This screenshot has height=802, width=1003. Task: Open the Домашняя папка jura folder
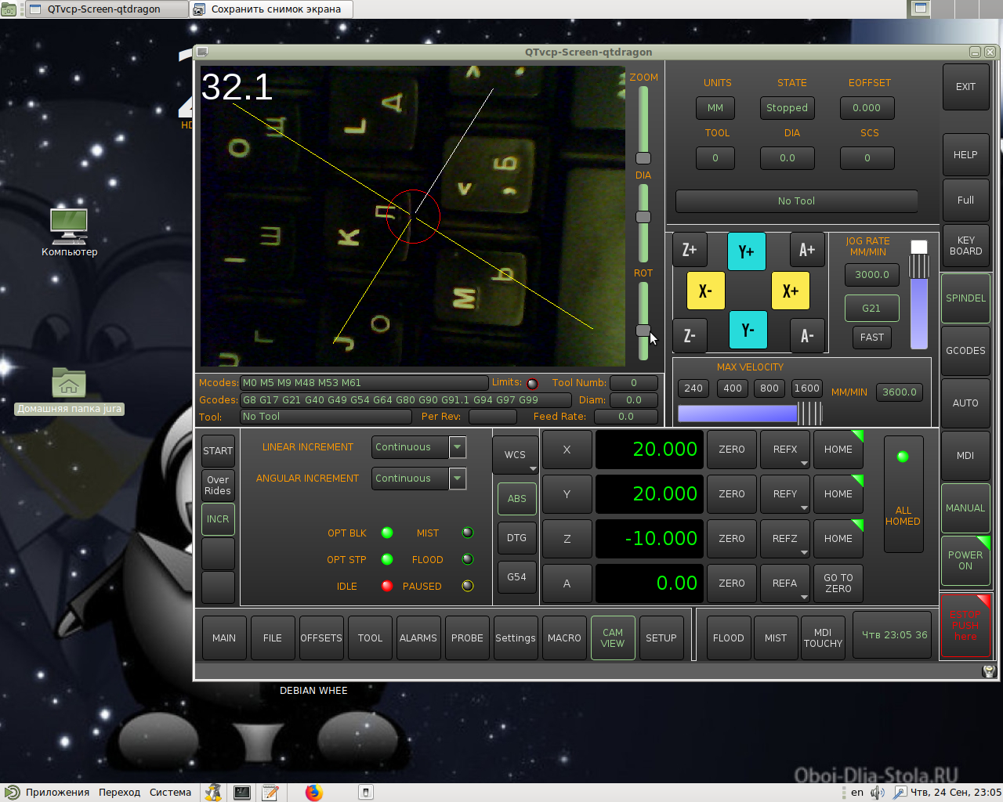click(x=69, y=391)
